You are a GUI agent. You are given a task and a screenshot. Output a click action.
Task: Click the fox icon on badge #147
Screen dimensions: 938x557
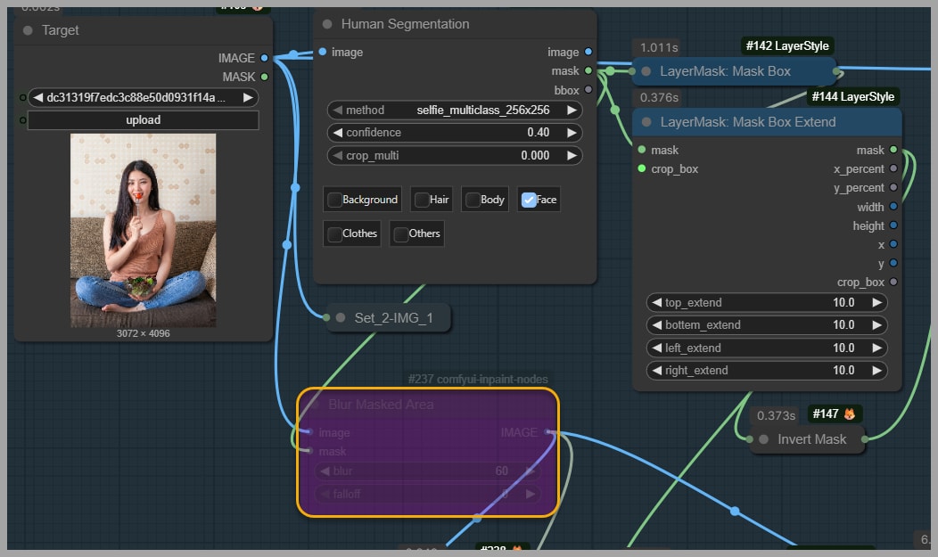click(x=850, y=414)
